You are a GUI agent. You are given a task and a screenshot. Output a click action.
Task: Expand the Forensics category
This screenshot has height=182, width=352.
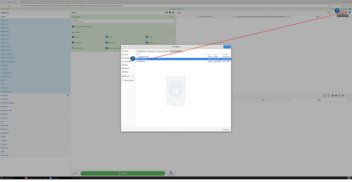[35, 144]
